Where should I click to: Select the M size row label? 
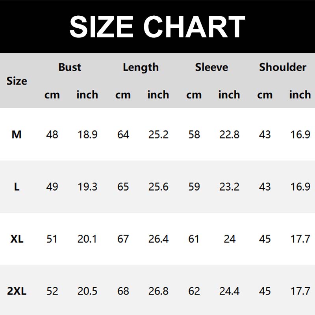pyautogui.click(x=17, y=135)
